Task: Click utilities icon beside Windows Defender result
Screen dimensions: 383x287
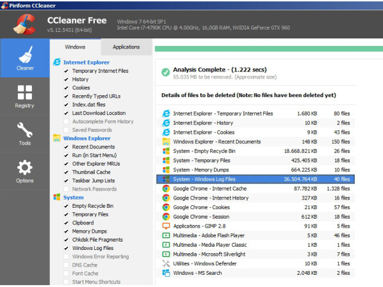Action: [166, 263]
